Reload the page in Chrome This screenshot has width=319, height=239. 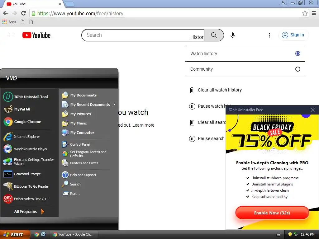[23, 13]
